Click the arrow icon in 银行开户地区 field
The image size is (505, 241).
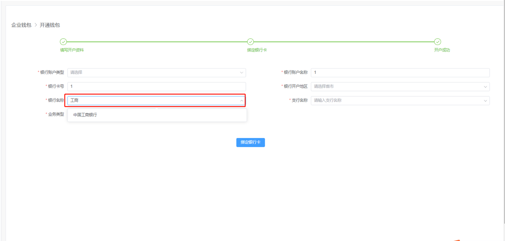click(485, 87)
